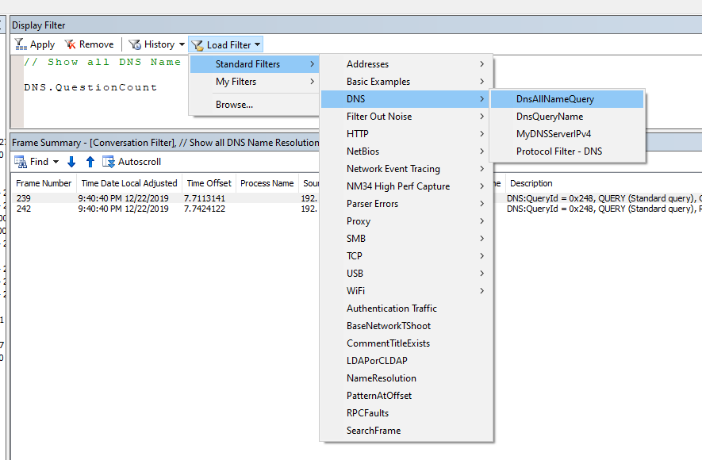Toggle the Autoscroll icon

pyautogui.click(x=109, y=162)
